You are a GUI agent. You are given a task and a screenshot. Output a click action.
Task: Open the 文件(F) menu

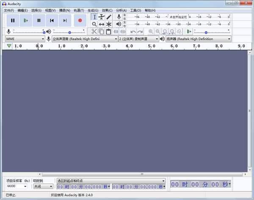pos(9,11)
